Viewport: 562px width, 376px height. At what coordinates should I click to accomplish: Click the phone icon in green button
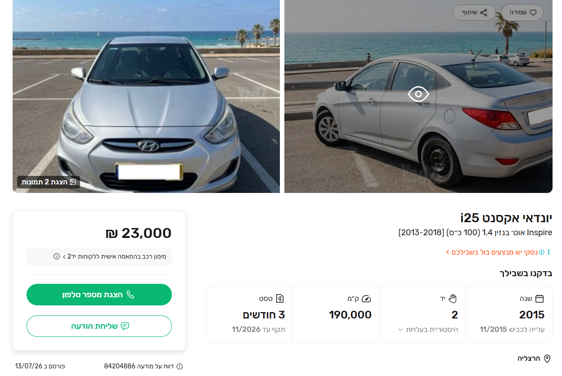pos(130,295)
